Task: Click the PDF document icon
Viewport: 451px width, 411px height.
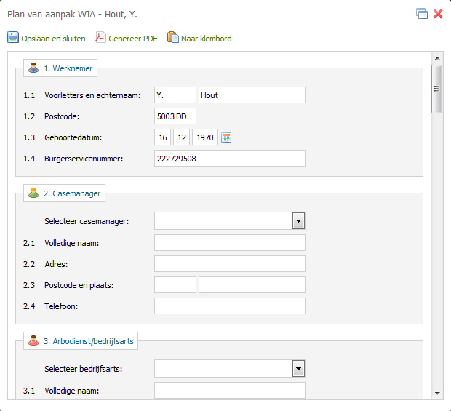Action: (100, 37)
